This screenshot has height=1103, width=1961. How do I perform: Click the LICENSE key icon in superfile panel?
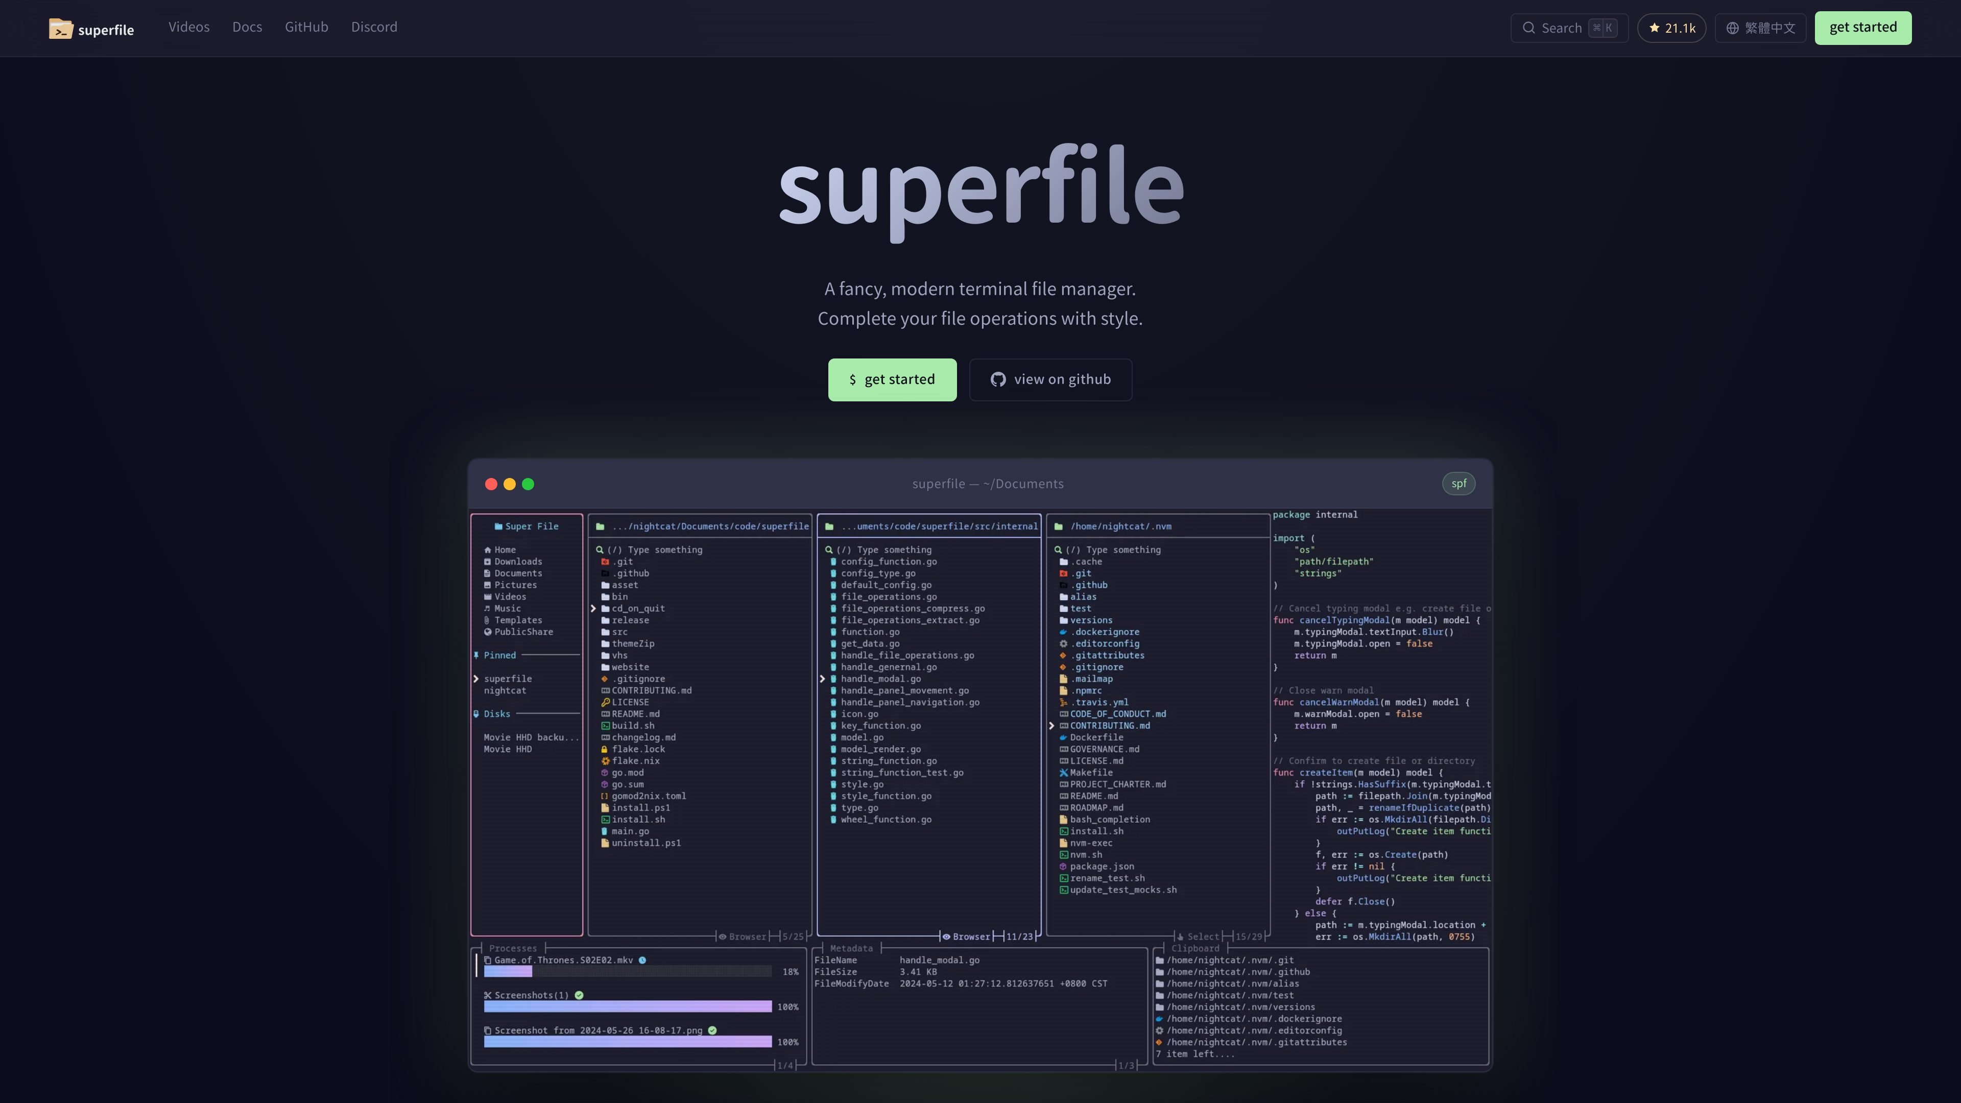click(606, 703)
